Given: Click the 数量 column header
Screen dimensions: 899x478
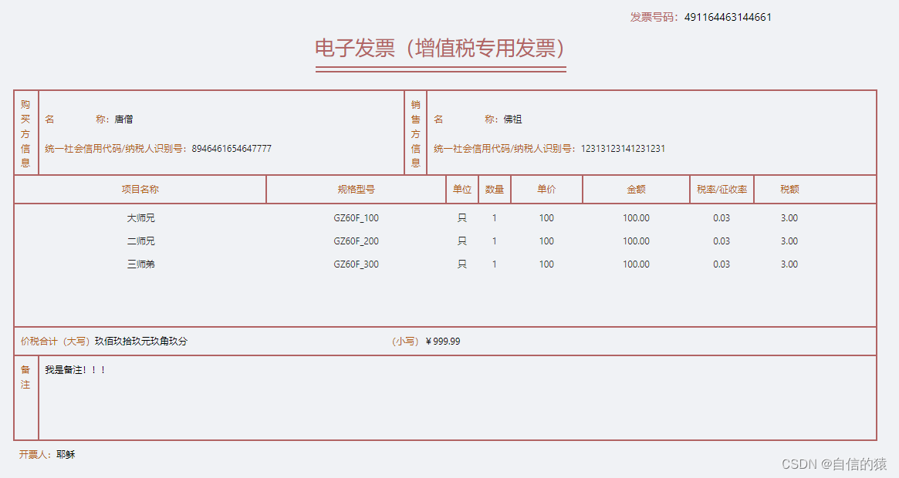Looking at the screenshot, I should click(x=494, y=189).
